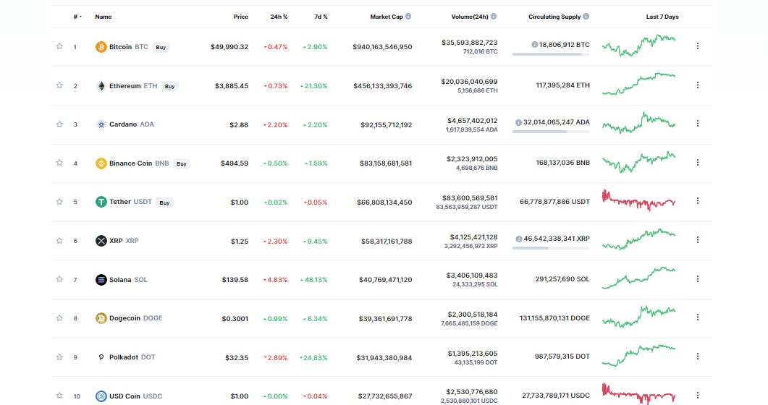This screenshot has width=768, height=405.
Task: Click the Cardano coin logo icon
Action: [x=101, y=124]
